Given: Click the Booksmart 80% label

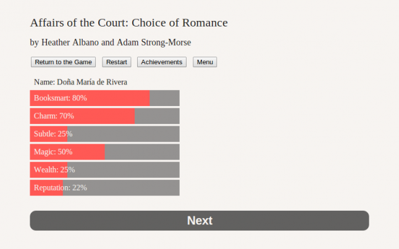Looking at the screenshot, I should click(61, 98).
